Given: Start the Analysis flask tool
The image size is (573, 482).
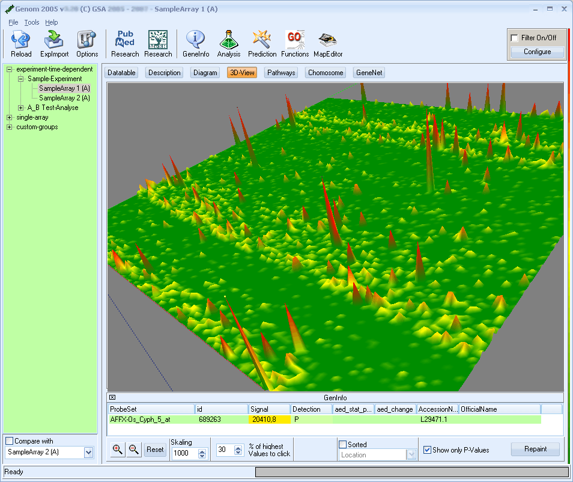Looking at the screenshot, I should click(229, 40).
